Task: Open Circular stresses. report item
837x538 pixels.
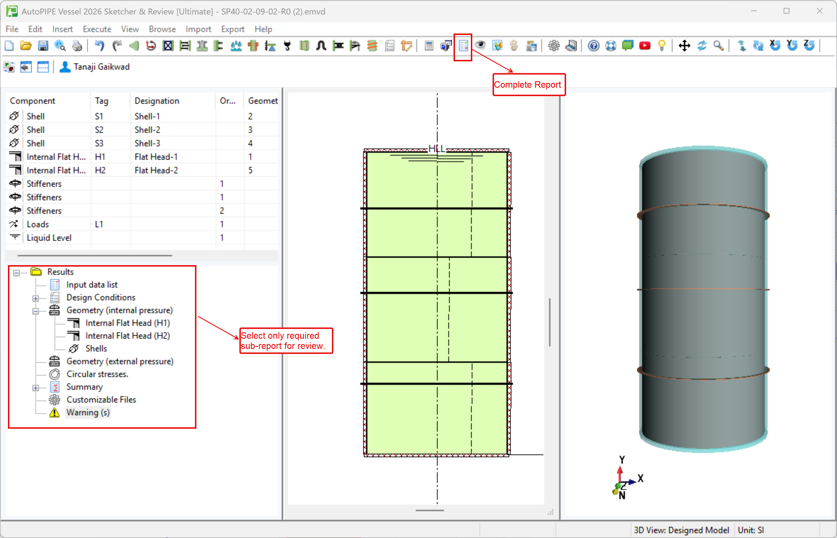Action: pos(97,374)
